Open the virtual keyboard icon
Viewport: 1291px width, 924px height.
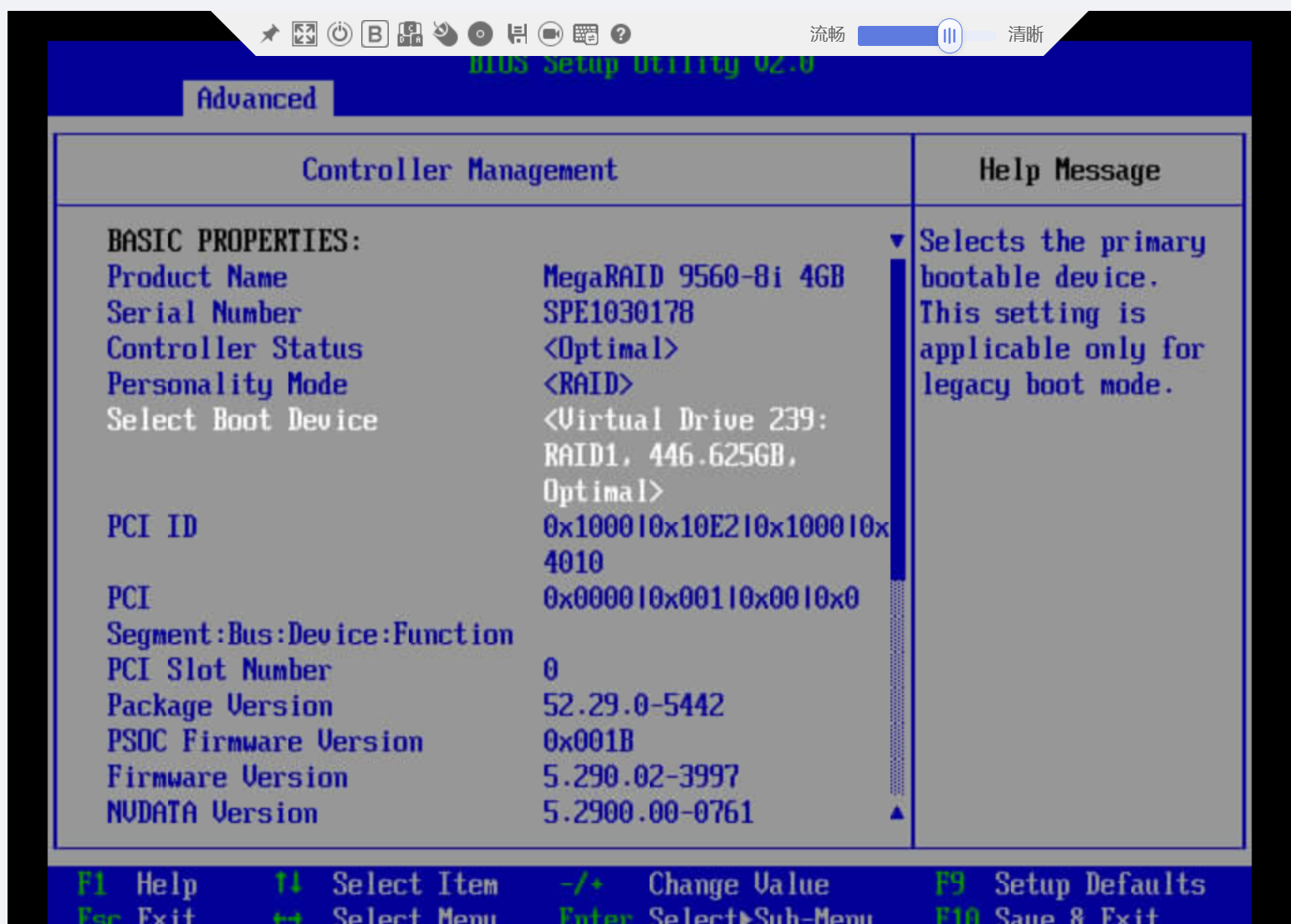click(x=585, y=34)
